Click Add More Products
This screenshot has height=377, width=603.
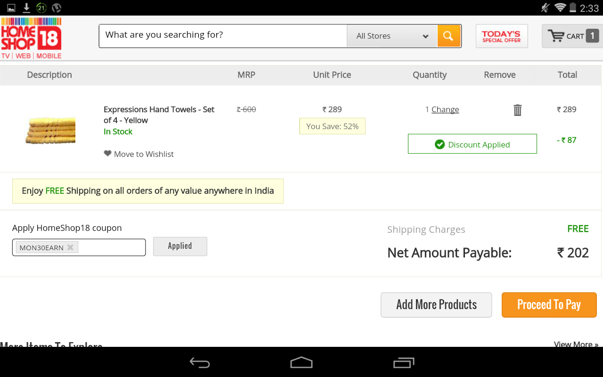tap(436, 305)
